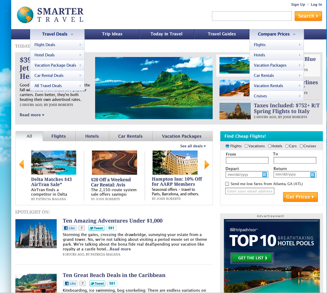Viewport: 327px width, 293px height.
Task: Expand the Travel Deals dropdown menu
Action: pos(57,34)
